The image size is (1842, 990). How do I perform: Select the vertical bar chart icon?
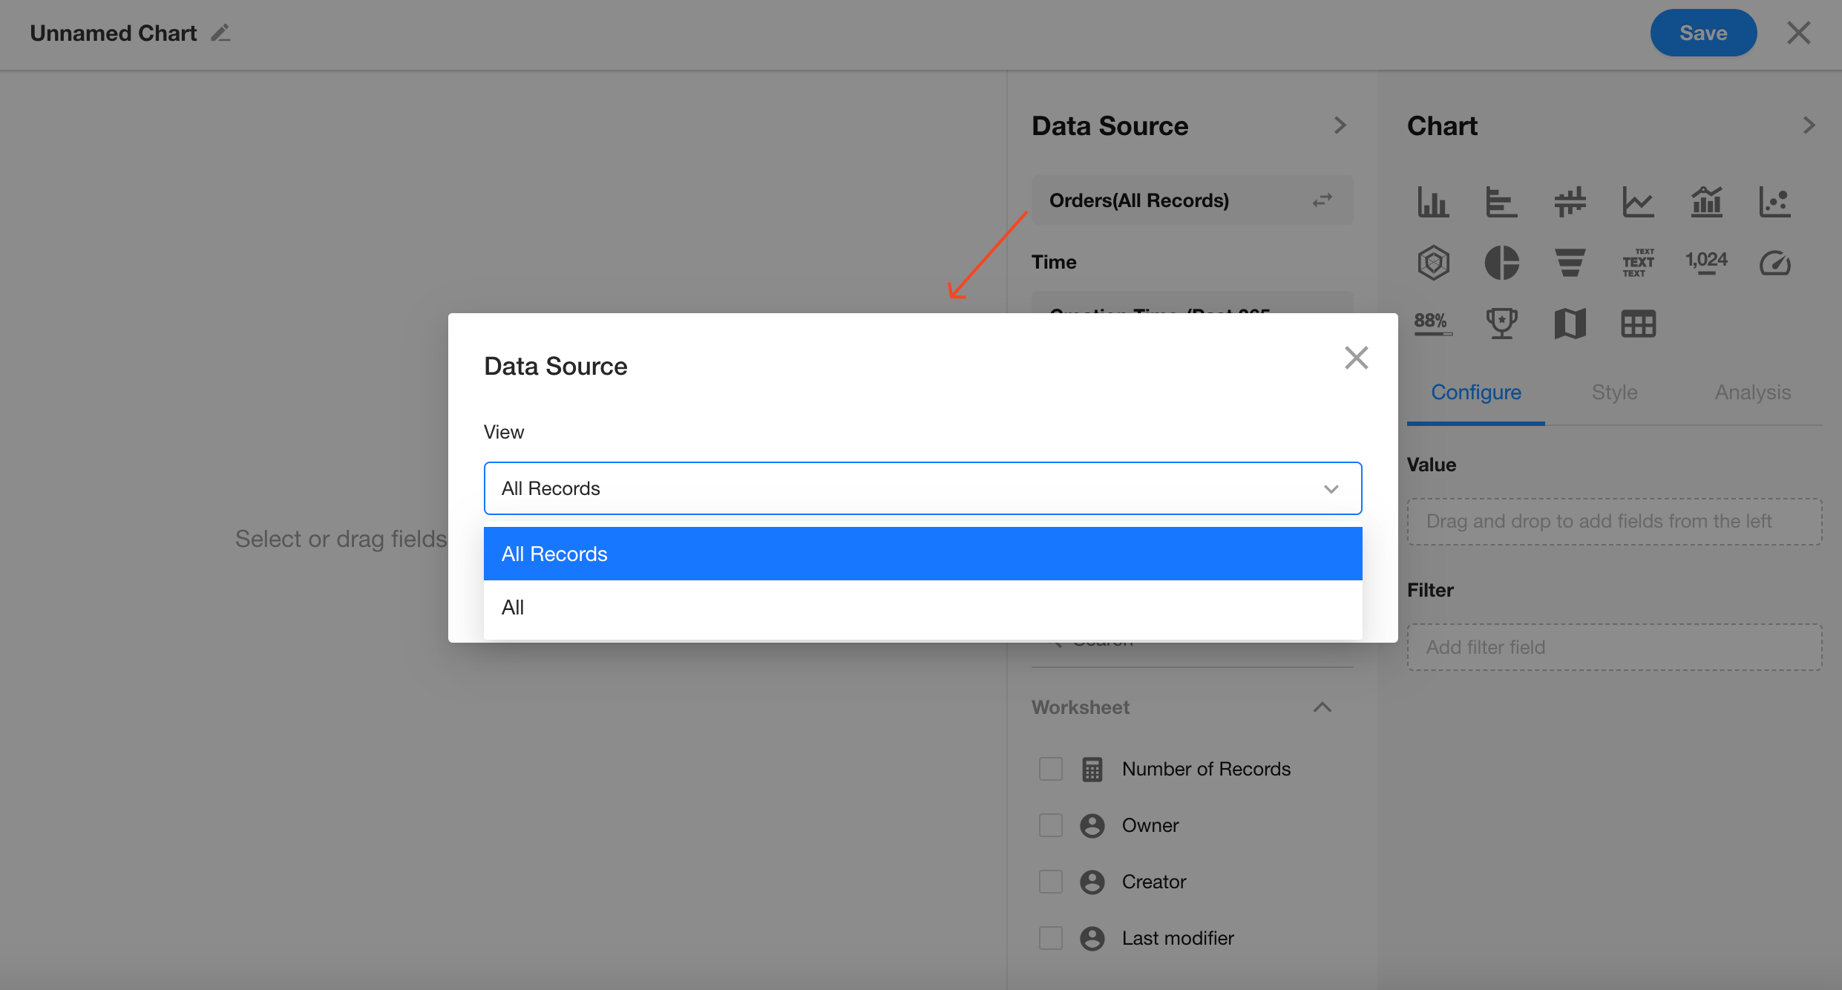pos(1433,202)
